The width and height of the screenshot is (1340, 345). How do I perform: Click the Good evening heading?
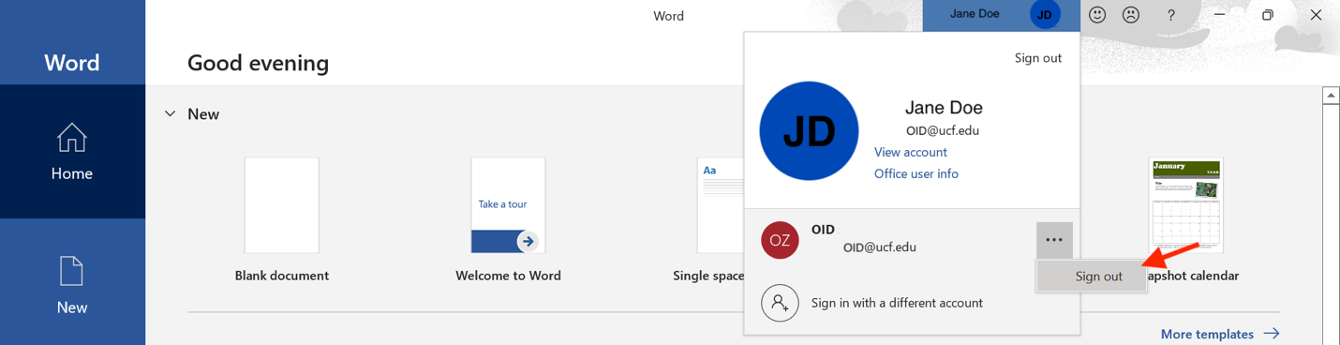coord(258,63)
